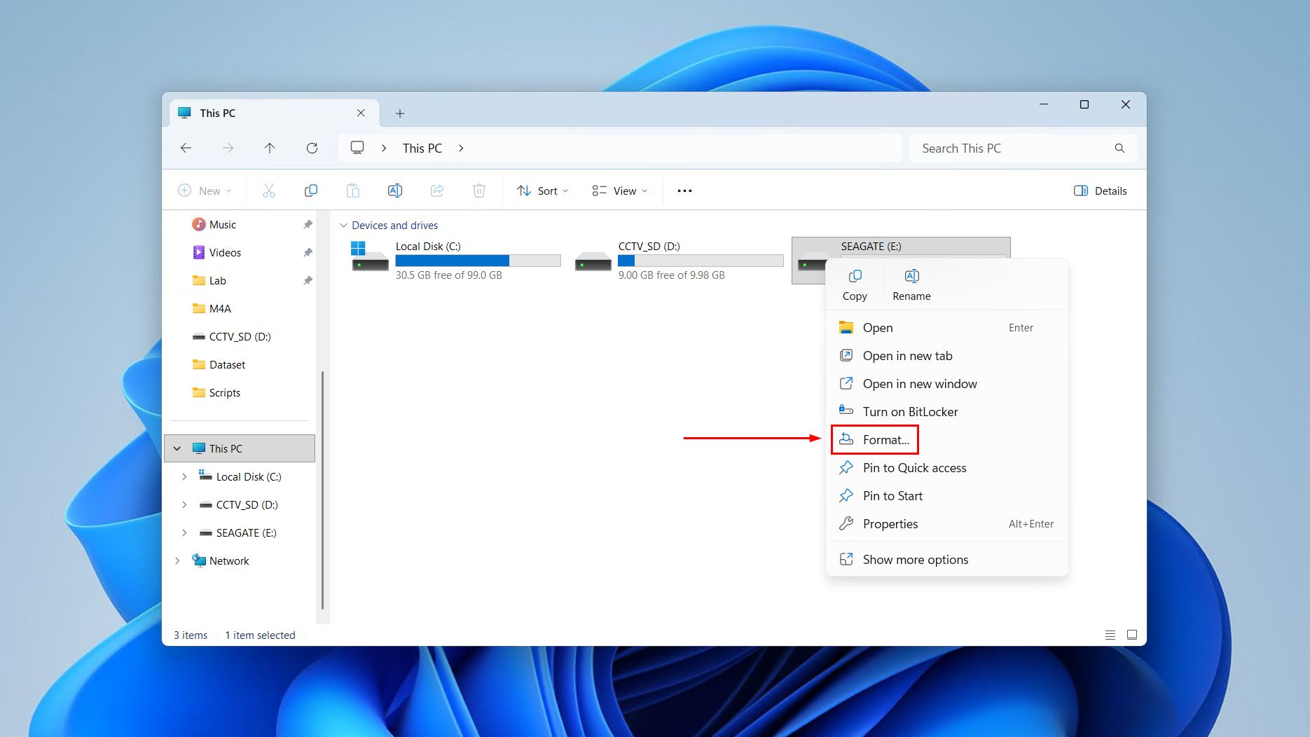Click the "1 item selected" status text
This screenshot has height=737, width=1310.
[x=260, y=635]
